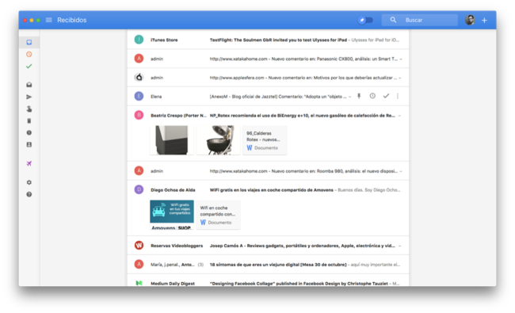
Task: Click the plus button to add
Action: pos(484,20)
